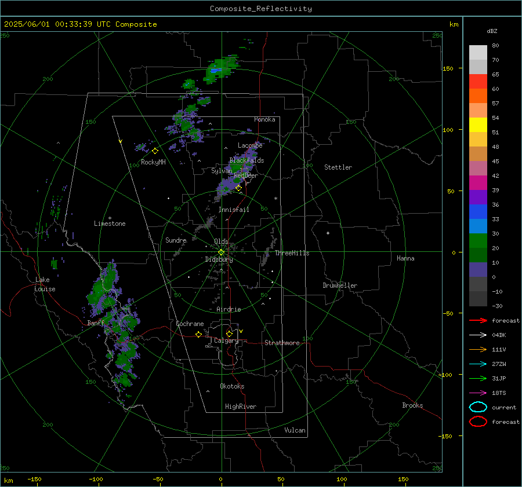Screen dimensions: 522x487
Task: Click the HighRiver town label
Action: pyautogui.click(x=241, y=407)
